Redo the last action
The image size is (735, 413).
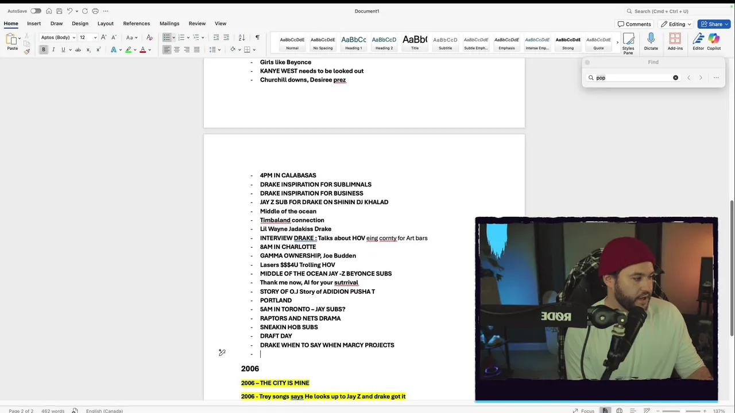pyautogui.click(x=85, y=11)
